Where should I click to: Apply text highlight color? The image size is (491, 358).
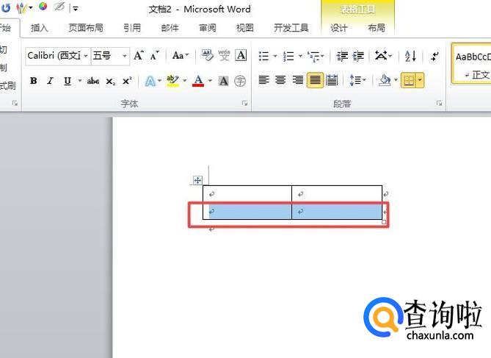[172, 81]
